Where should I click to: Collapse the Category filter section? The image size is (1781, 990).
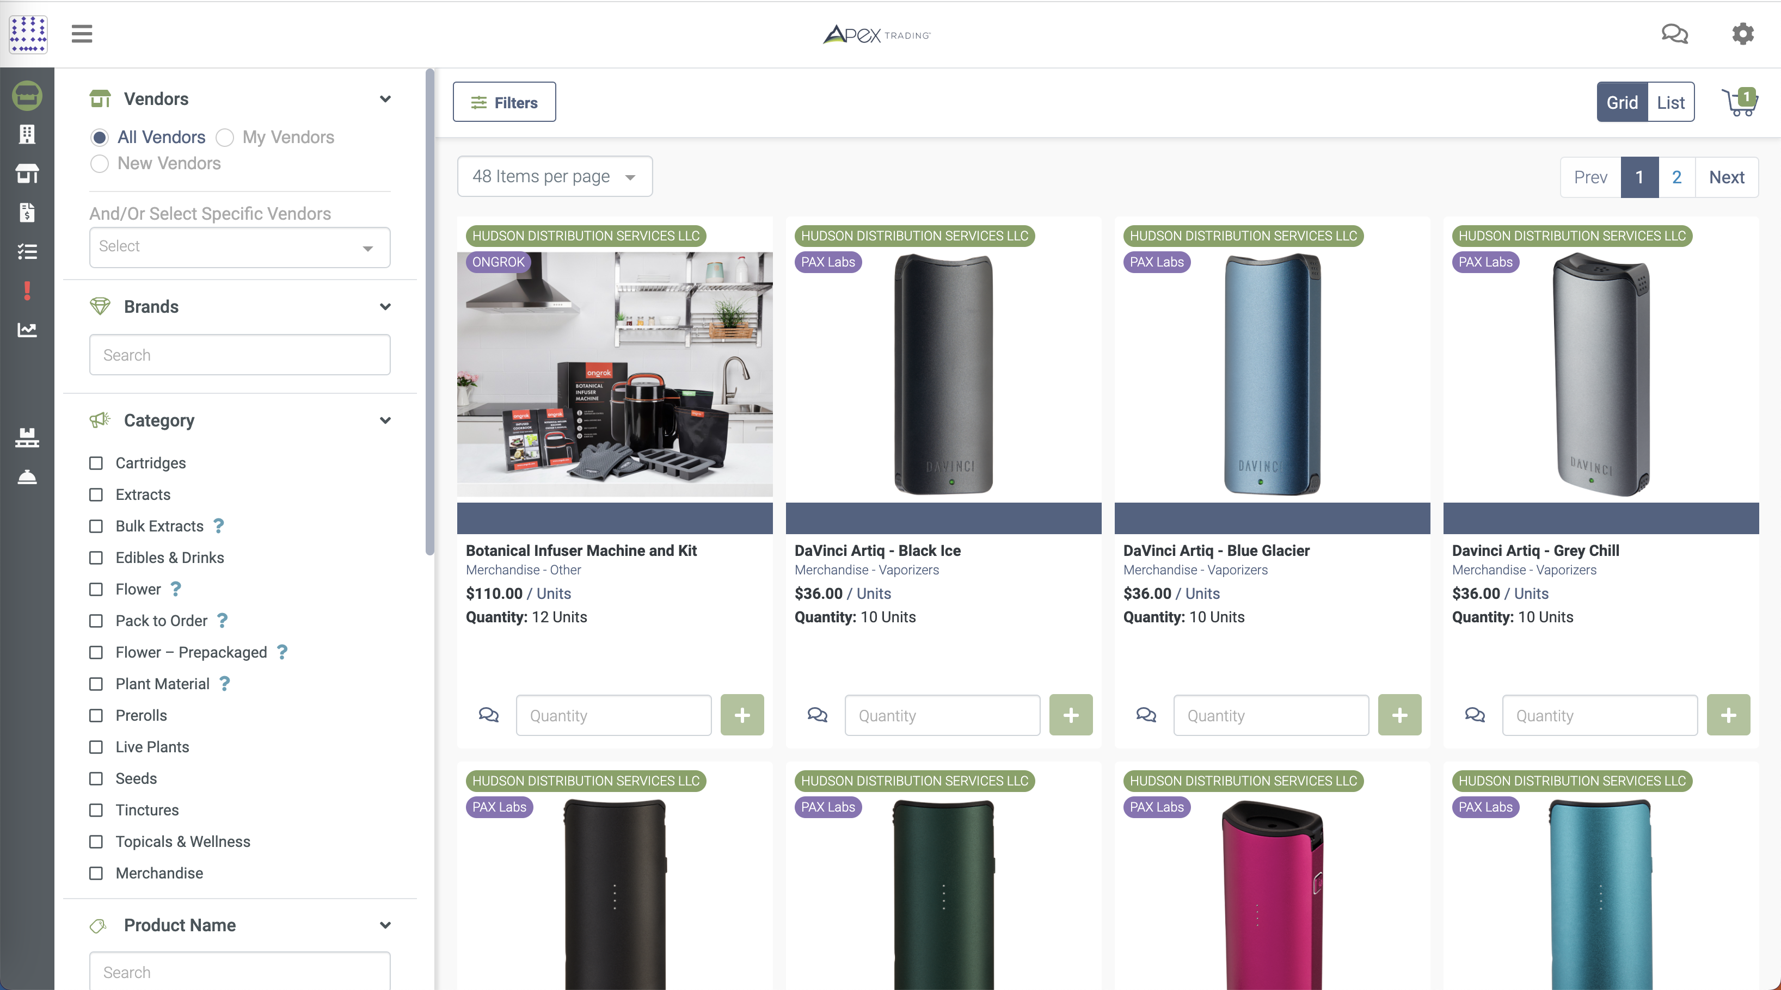click(x=385, y=420)
